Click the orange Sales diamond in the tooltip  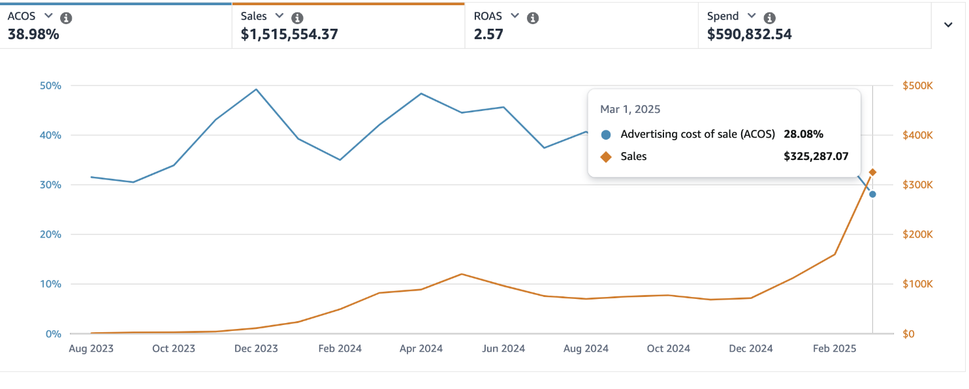pos(606,157)
